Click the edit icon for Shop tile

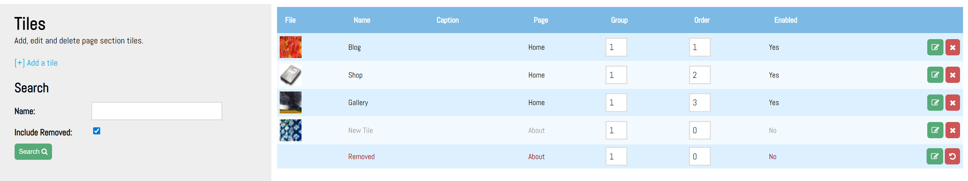point(935,75)
